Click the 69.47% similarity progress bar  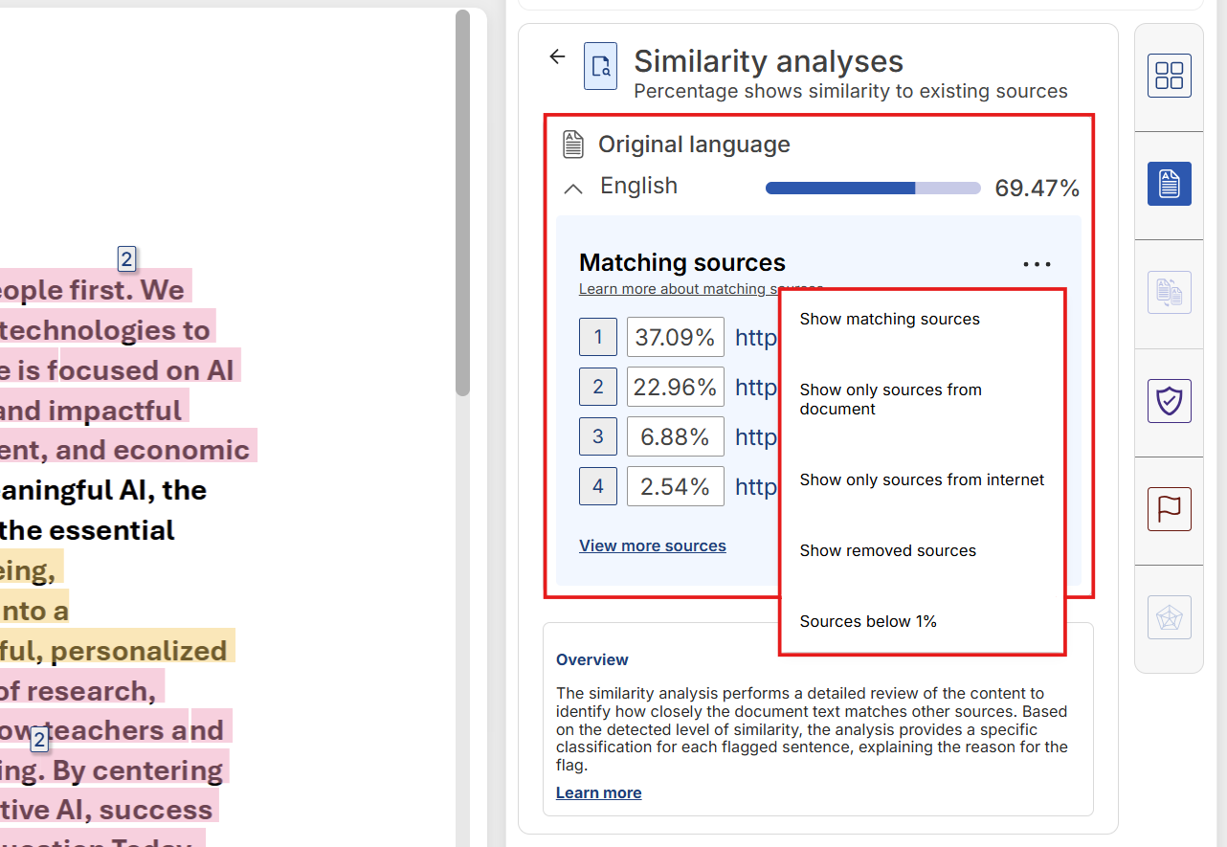coord(872,188)
